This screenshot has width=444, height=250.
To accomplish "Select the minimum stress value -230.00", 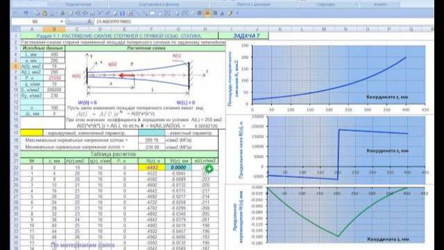I will tap(151, 147).
